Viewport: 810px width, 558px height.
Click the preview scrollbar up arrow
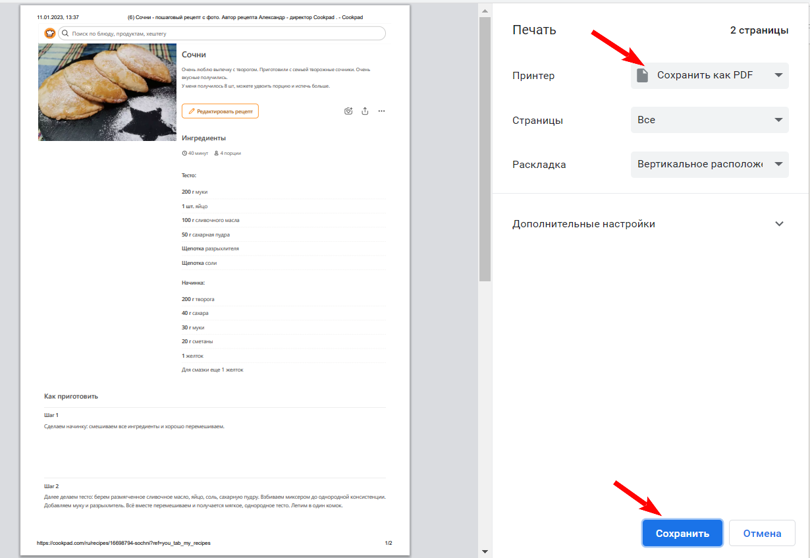485,11
